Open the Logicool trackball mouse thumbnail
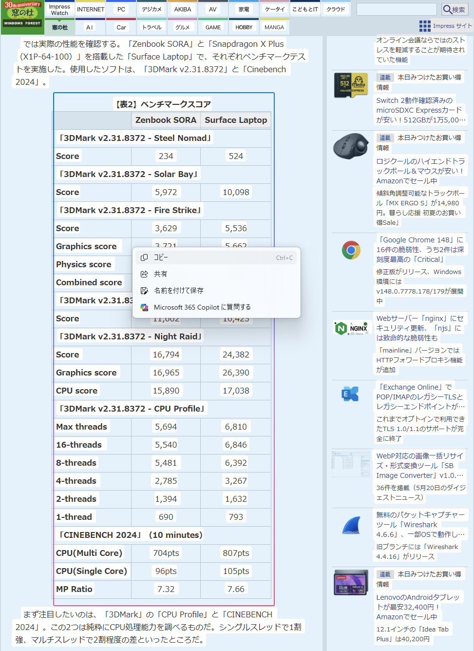 coord(351,146)
